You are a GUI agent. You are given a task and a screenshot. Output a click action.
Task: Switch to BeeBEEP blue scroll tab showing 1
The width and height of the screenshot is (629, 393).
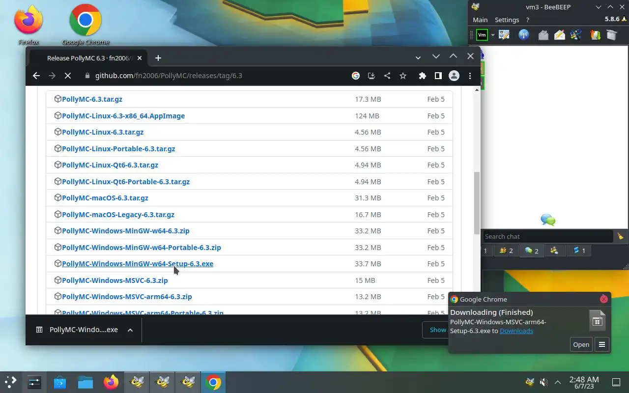(x=579, y=251)
